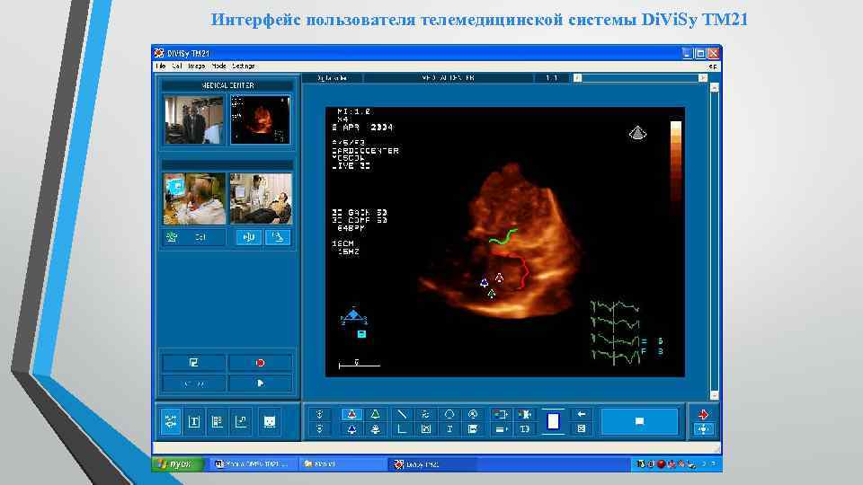863x485 pixels.
Task: Select the freehand curve drawing tool
Action: point(425,415)
